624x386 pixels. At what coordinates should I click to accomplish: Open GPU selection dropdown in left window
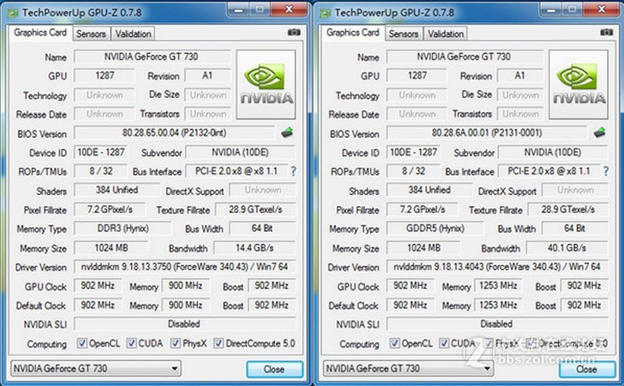coord(95,369)
